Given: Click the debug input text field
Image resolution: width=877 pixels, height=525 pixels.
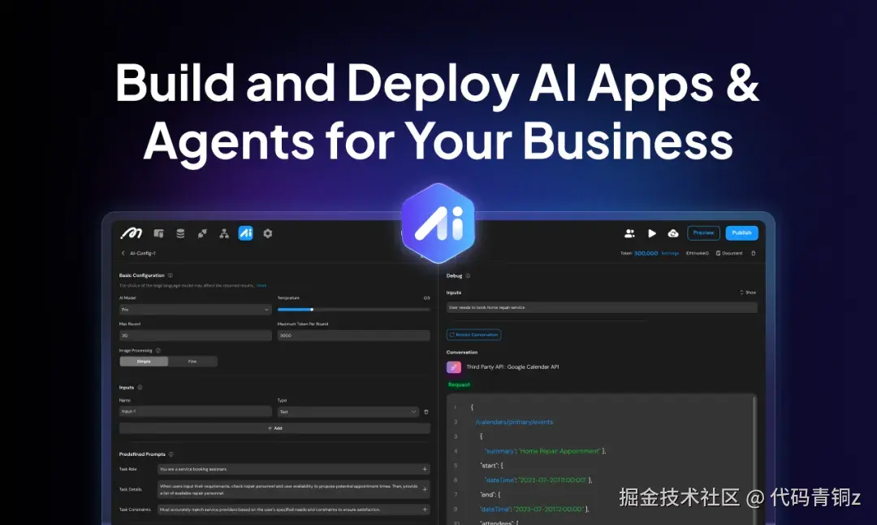Looking at the screenshot, I should point(602,307).
